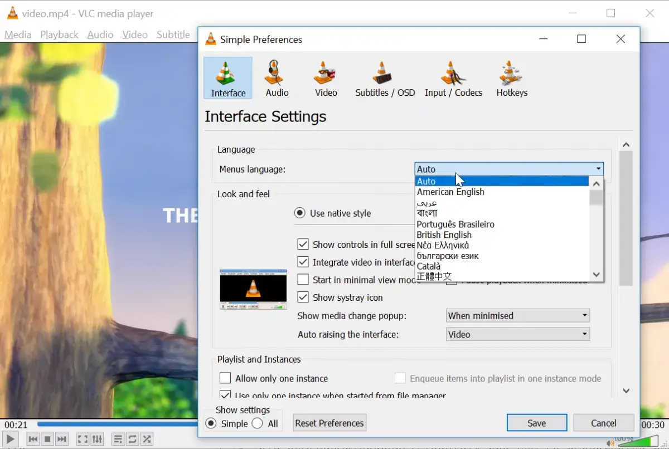Click the cone icon in Simple Preferences title bar
Viewport: 669px width, 449px height.
[x=211, y=39]
